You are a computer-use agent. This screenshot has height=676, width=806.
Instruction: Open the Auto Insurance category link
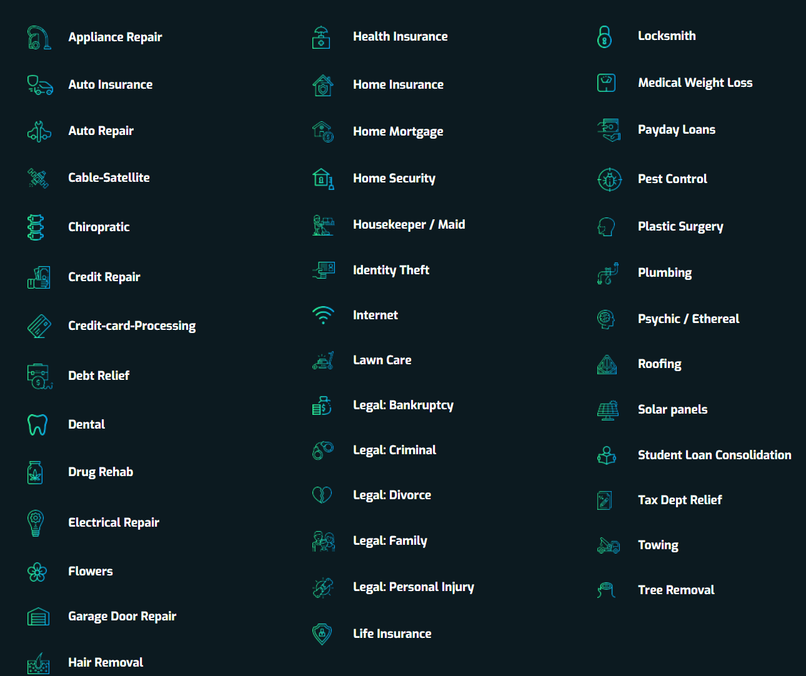(x=111, y=84)
